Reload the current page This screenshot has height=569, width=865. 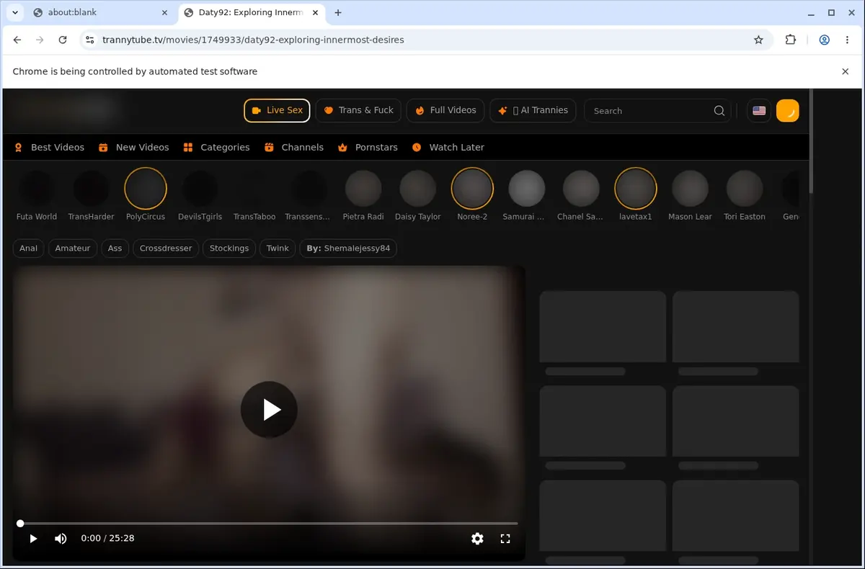pyautogui.click(x=63, y=40)
